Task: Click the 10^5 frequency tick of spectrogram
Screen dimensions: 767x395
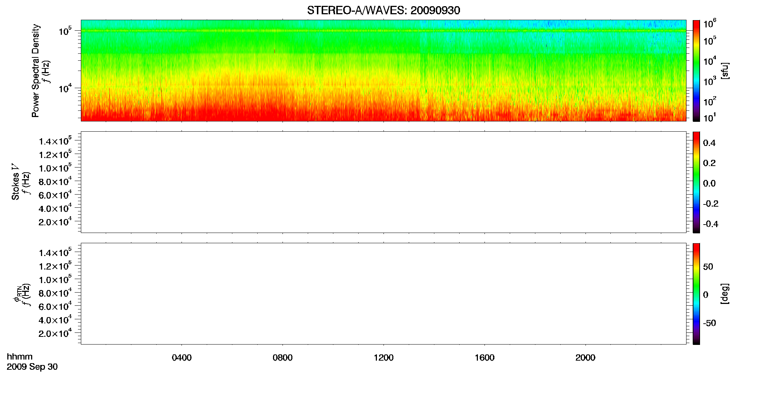Action: [x=65, y=31]
